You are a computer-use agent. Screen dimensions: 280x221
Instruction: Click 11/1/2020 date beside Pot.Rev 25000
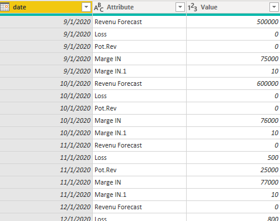pyautogui.click(x=75, y=170)
